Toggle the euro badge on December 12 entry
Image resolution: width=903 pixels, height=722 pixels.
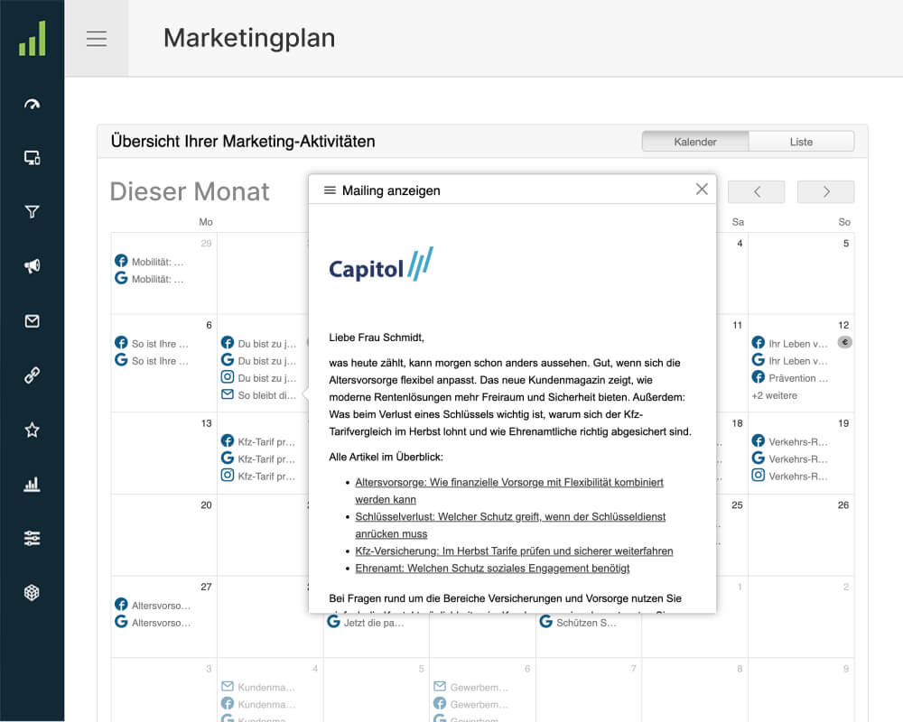click(x=845, y=341)
